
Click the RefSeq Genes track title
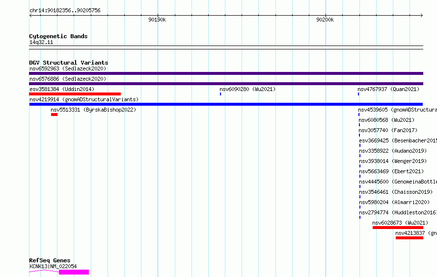[50, 261]
